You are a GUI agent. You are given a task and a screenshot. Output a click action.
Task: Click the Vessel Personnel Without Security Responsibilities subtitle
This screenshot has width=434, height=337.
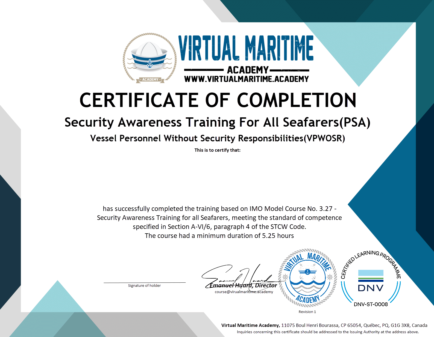(217, 138)
